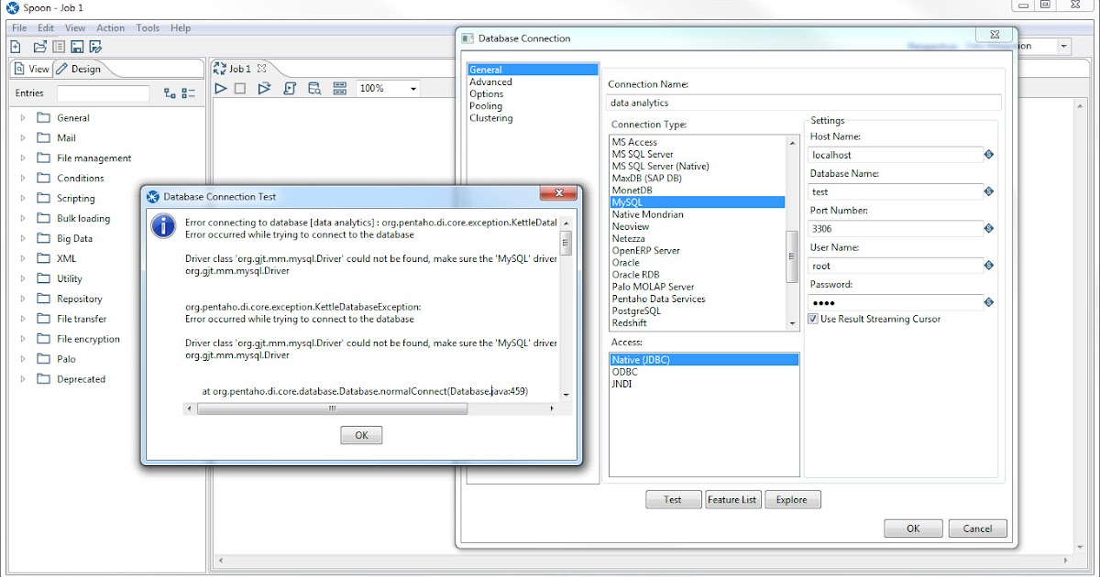
Task: Click the Explore database icon on job toolbar
Action: point(314,89)
